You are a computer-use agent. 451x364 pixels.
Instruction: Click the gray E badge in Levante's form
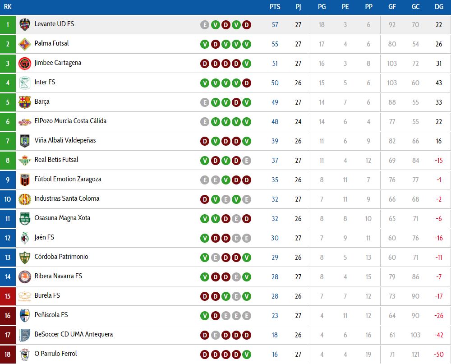(204, 25)
